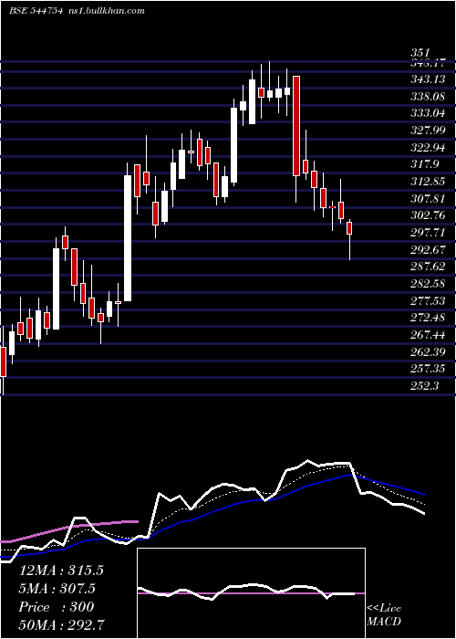
Task: Click the 277.53 price axis label
Action: click(x=428, y=300)
